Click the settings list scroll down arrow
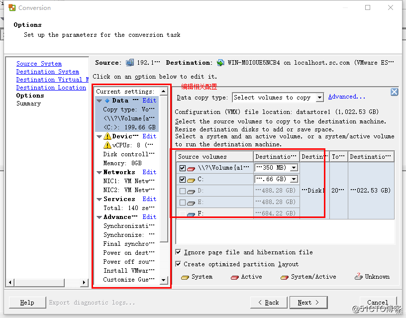 click(164, 280)
